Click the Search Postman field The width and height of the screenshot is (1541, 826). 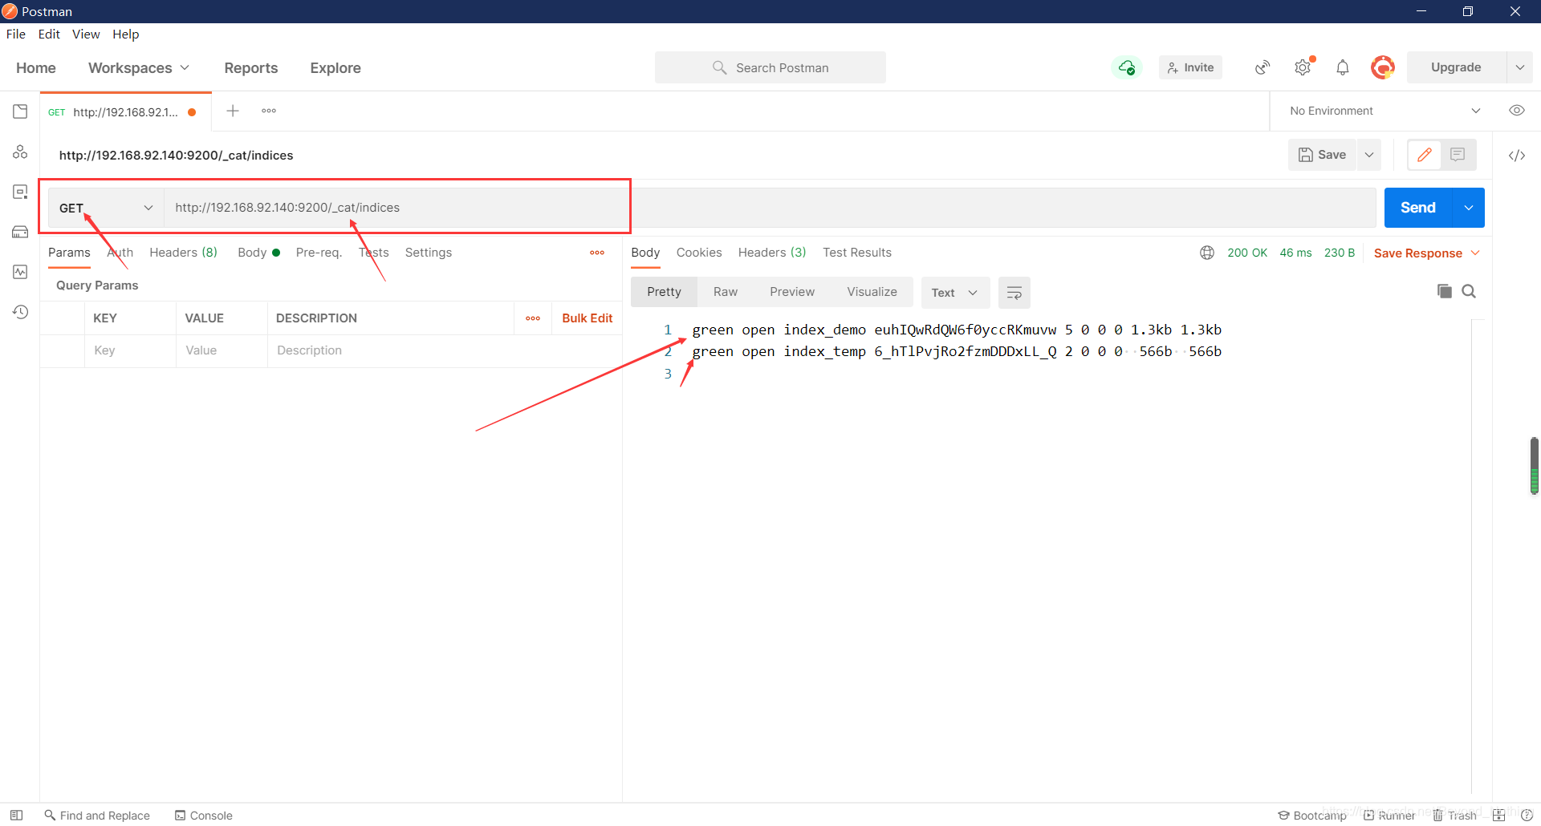click(770, 67)
